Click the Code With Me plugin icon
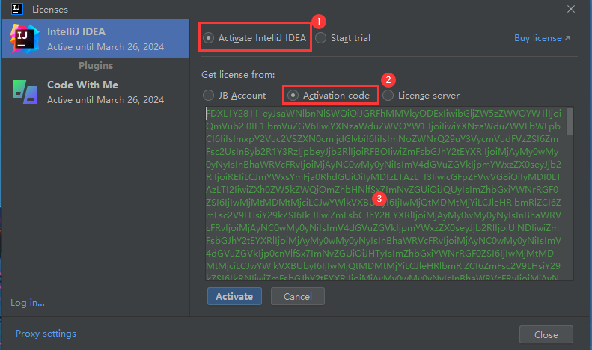 point(25,91)
